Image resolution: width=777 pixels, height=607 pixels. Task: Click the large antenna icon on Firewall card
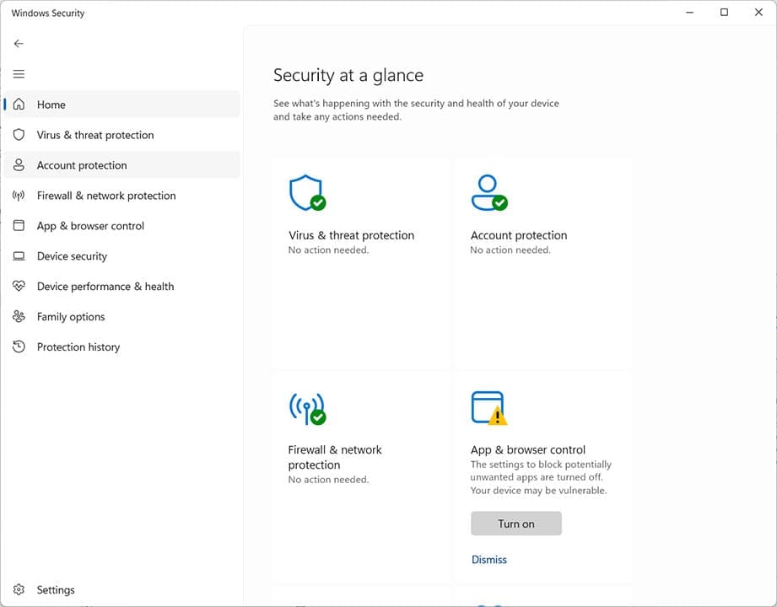click(307, 409)
